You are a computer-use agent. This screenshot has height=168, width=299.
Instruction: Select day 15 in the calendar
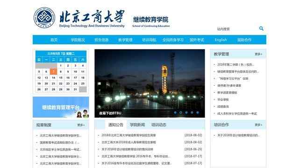pos(61,78)
